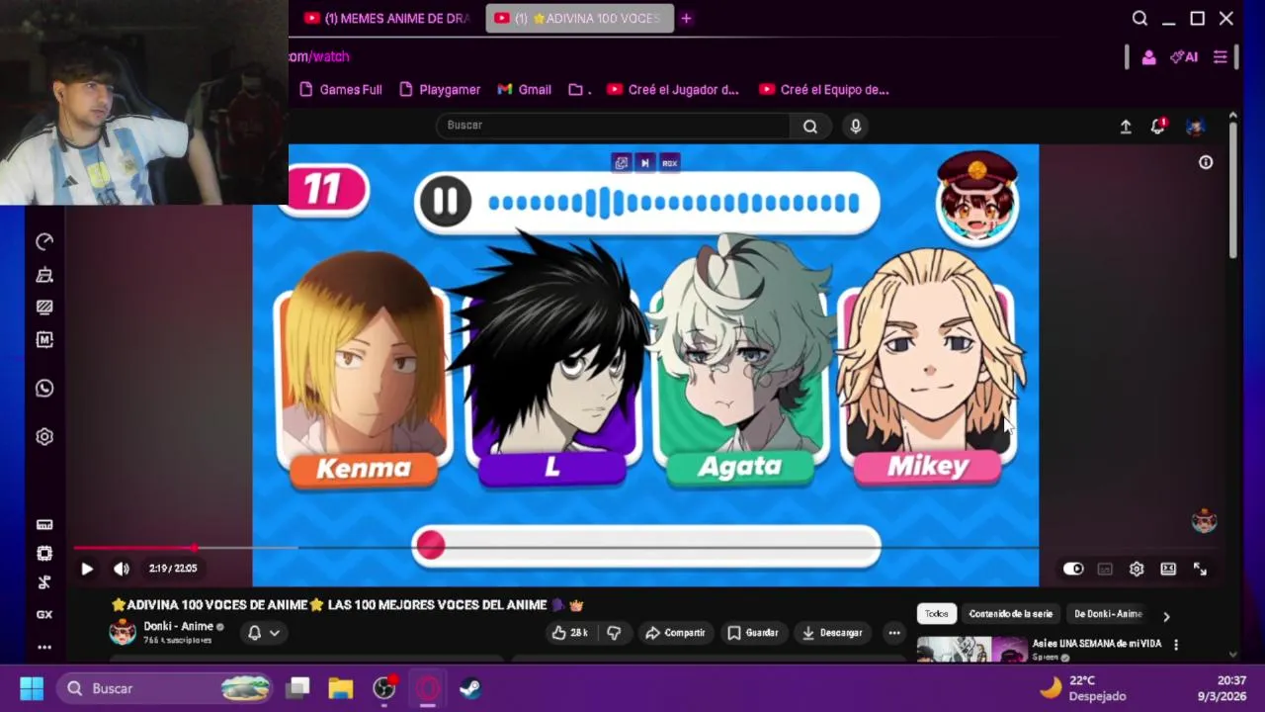Open Así es UNA SEMANA video thumbnail

pos(972,650)
